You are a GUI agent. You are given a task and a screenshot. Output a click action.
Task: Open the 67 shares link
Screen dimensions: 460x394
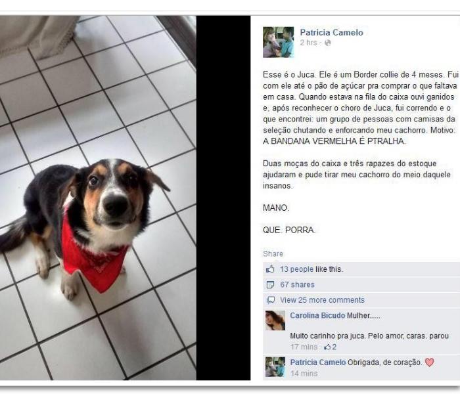pyautogui.click(x=297, y=284)
